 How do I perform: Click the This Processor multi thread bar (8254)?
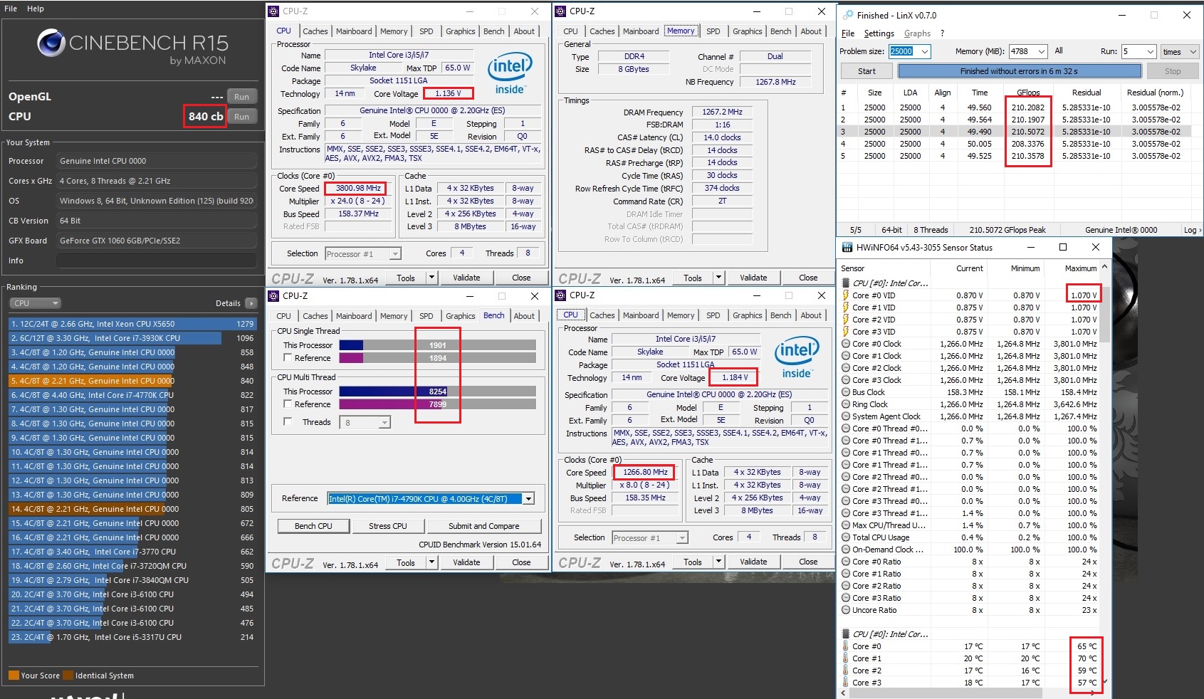click(437, 391)
